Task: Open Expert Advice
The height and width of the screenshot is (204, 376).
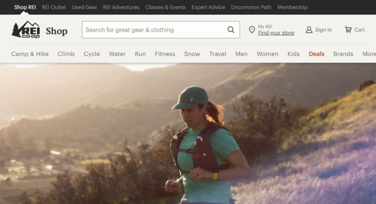Action: pyautogui.click(x=208, y=7)
